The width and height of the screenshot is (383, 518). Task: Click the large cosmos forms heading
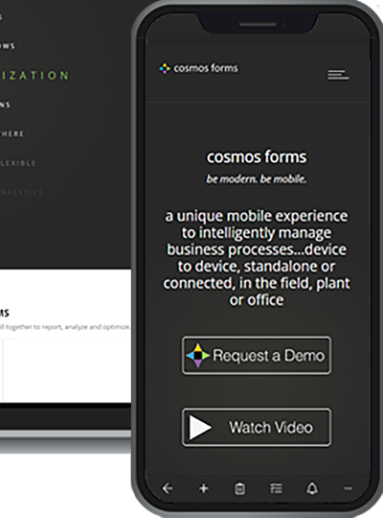pos(257,157)
